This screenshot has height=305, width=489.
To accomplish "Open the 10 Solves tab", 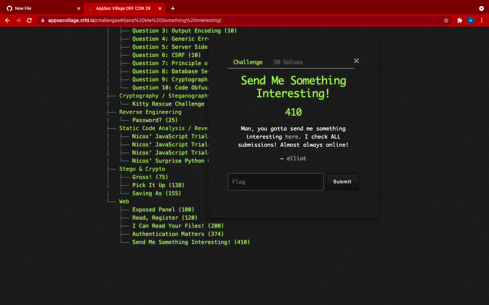I will pos(288,62).
